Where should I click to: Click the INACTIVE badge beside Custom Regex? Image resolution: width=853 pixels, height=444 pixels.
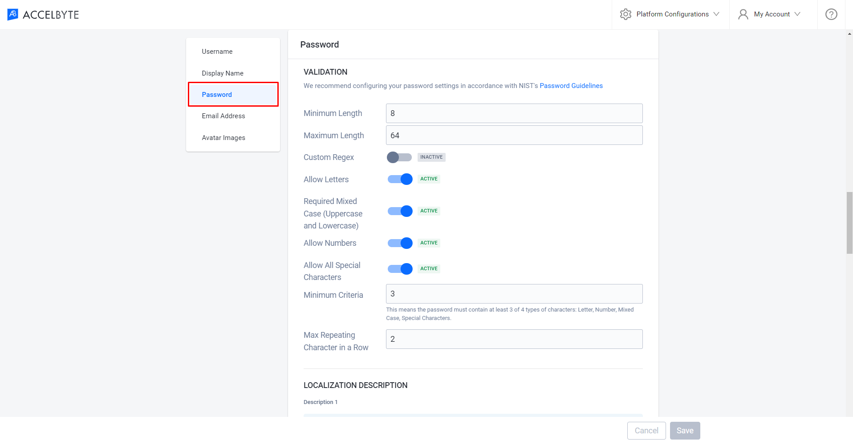coord(431,157)
